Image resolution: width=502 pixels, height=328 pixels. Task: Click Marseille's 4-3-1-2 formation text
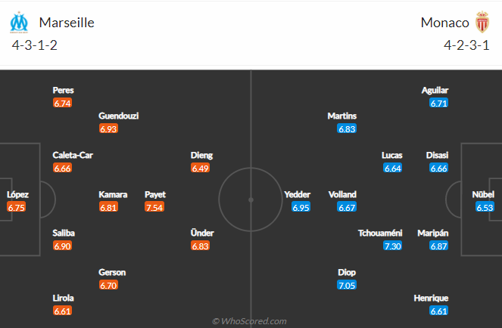(35, 45)
